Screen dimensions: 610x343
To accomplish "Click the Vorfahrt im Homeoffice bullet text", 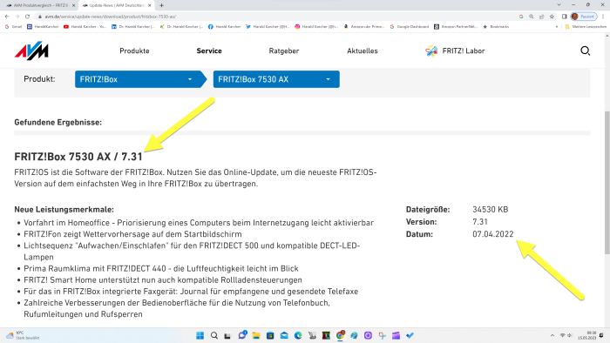I will (x=199, y=223).
